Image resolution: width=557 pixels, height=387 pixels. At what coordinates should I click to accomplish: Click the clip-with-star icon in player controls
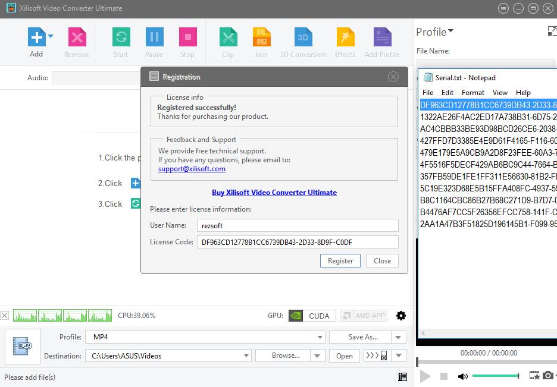coord(534,375)
